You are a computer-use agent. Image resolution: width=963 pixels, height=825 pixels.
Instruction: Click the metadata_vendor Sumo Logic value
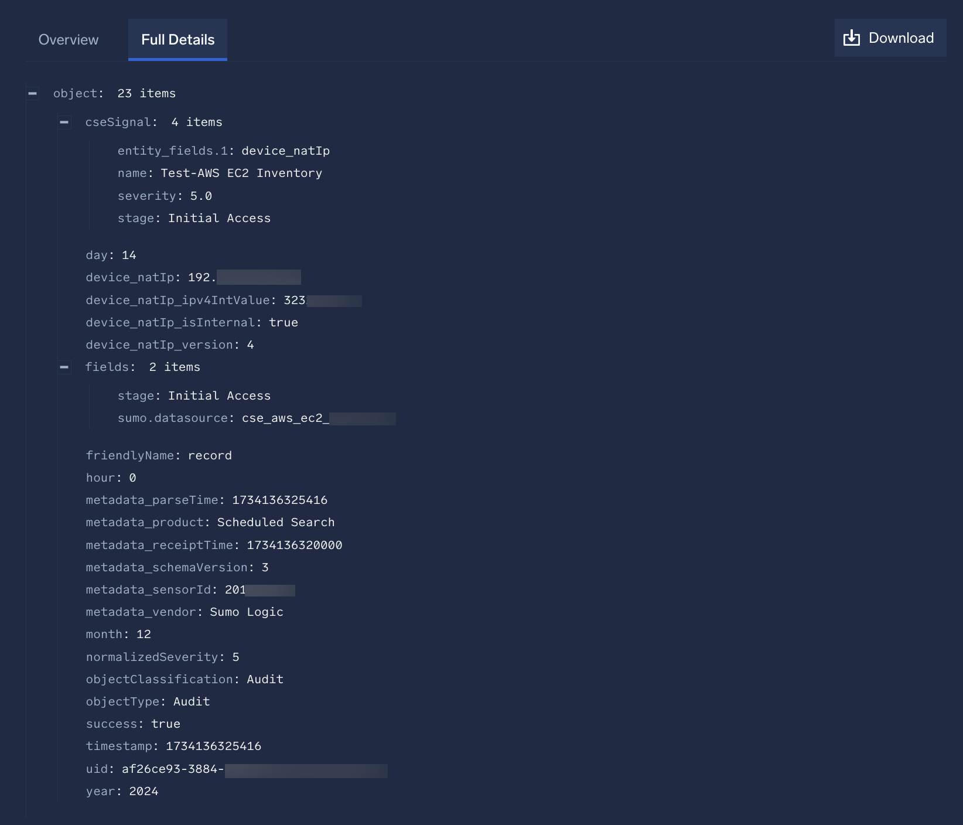tap(247, 612)
